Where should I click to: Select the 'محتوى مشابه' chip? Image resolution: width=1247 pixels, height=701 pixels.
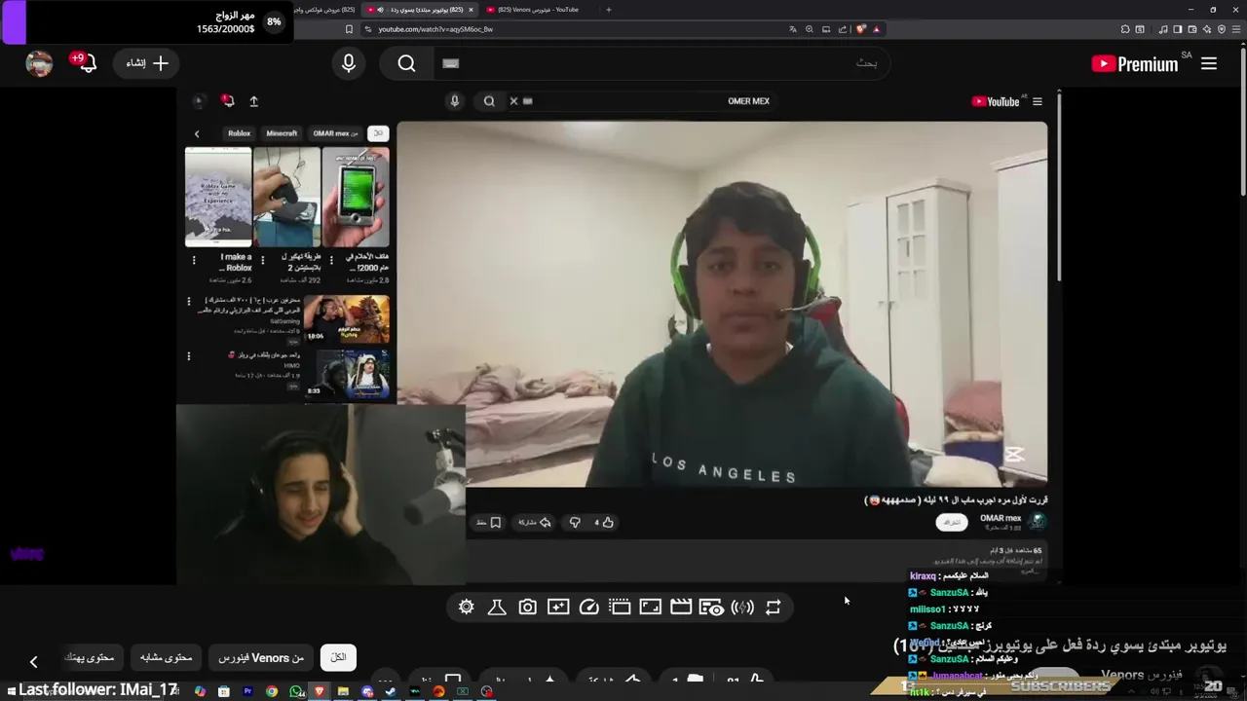pyautogui.click(x=166, y=658)
